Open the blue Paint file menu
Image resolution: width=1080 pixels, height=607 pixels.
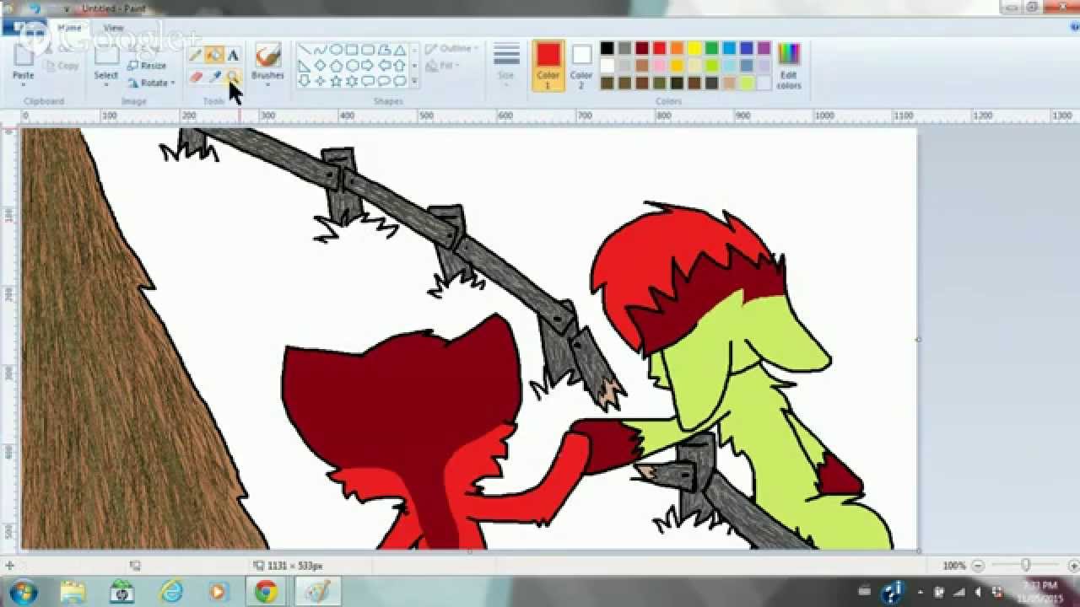coord(23,28)
